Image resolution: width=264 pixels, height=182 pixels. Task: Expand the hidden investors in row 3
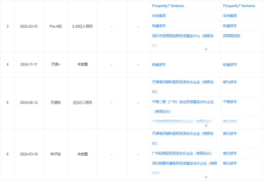(206, 49)
